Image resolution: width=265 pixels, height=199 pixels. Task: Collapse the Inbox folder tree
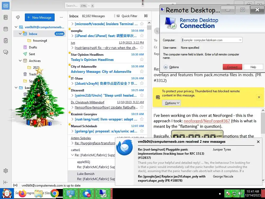[x=20, y=34]
